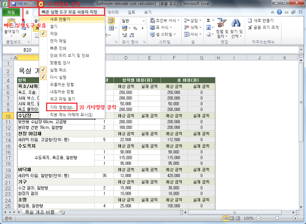Click the last-sheet navigation arrow button
Image resolution: width=306 pixels, height=224 pixels.
click(x=18, y=212)
